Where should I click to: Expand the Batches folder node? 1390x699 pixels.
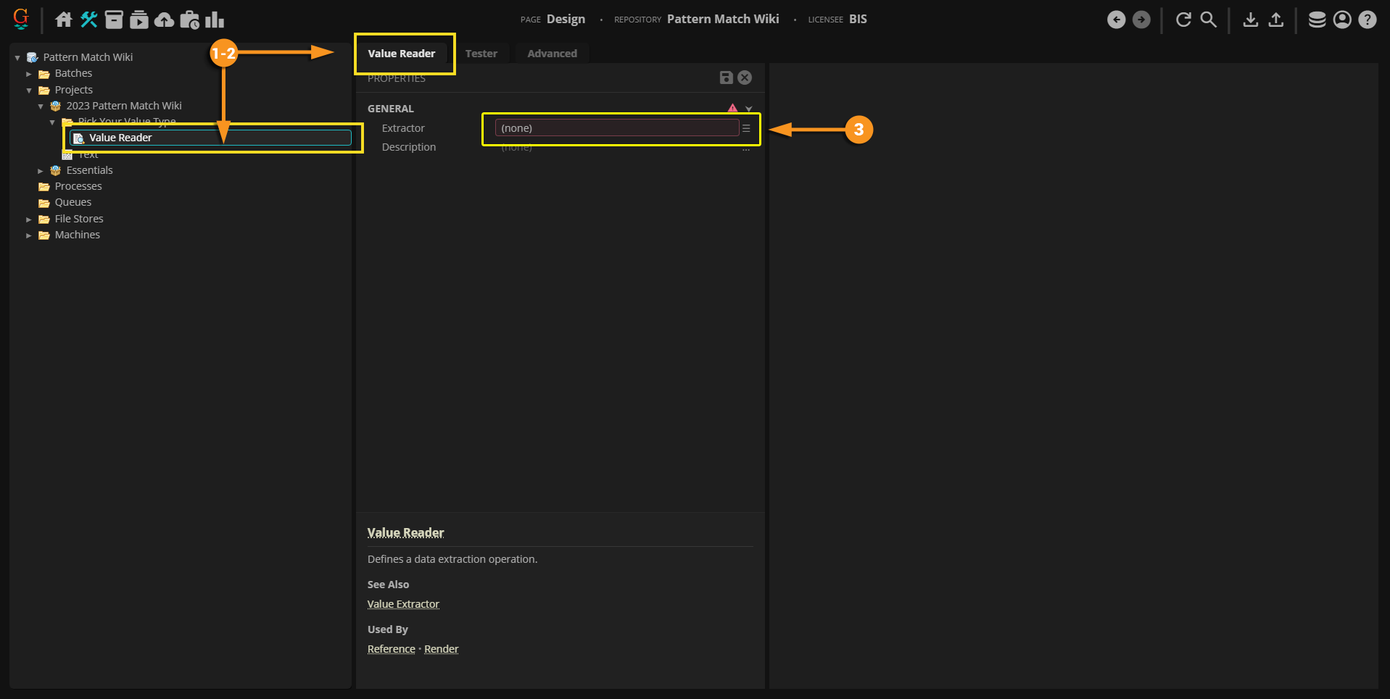(29, 74)
